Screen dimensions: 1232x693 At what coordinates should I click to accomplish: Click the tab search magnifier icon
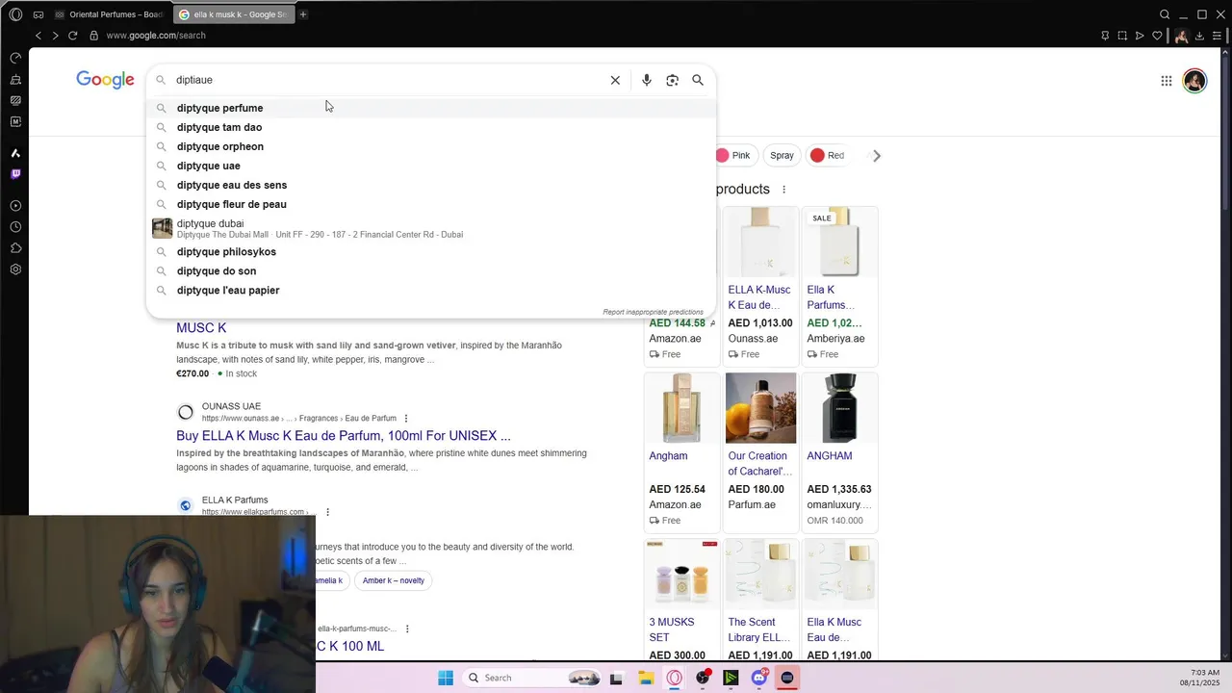click(1165, 14)
